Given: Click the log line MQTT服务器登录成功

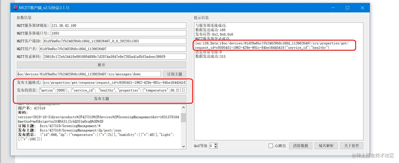Looking at the screenshot, I should (x=213, y=39).
